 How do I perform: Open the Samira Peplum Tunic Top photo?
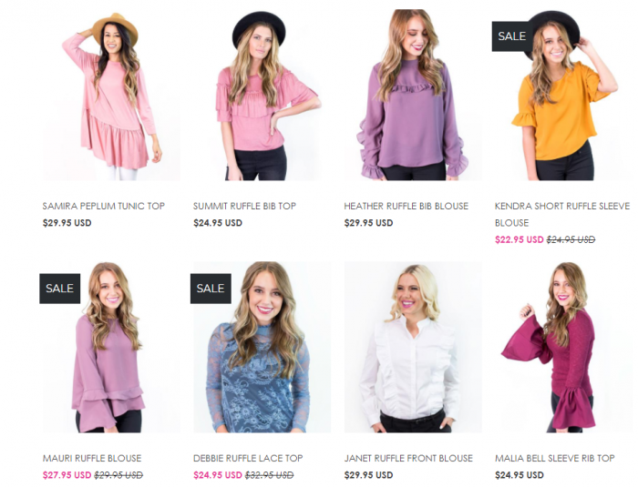pos(111,95)
